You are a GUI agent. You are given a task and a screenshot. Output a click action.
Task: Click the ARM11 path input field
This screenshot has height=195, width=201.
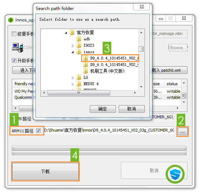(109, 130)
